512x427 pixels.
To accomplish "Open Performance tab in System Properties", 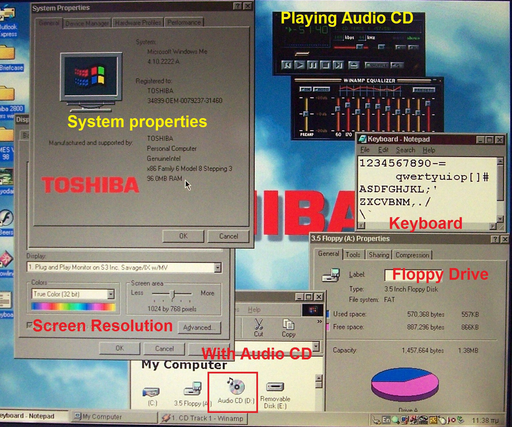I will click(x=184, y=22).
